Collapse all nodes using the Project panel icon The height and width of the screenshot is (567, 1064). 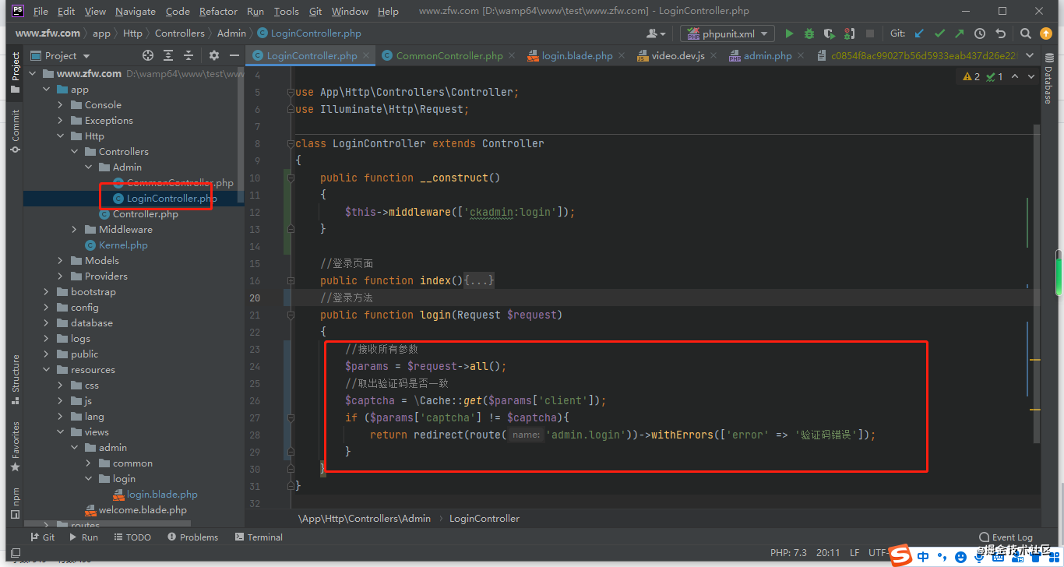pyautogui.click(x=188, y=55)
